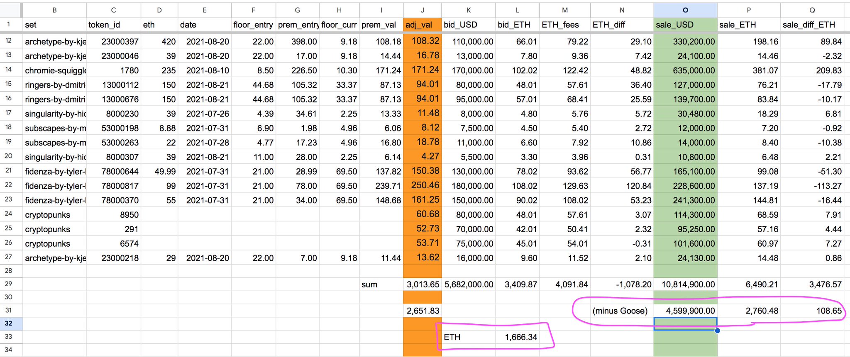Click the 'chromie-squiggle' set cell

[54, 70]
